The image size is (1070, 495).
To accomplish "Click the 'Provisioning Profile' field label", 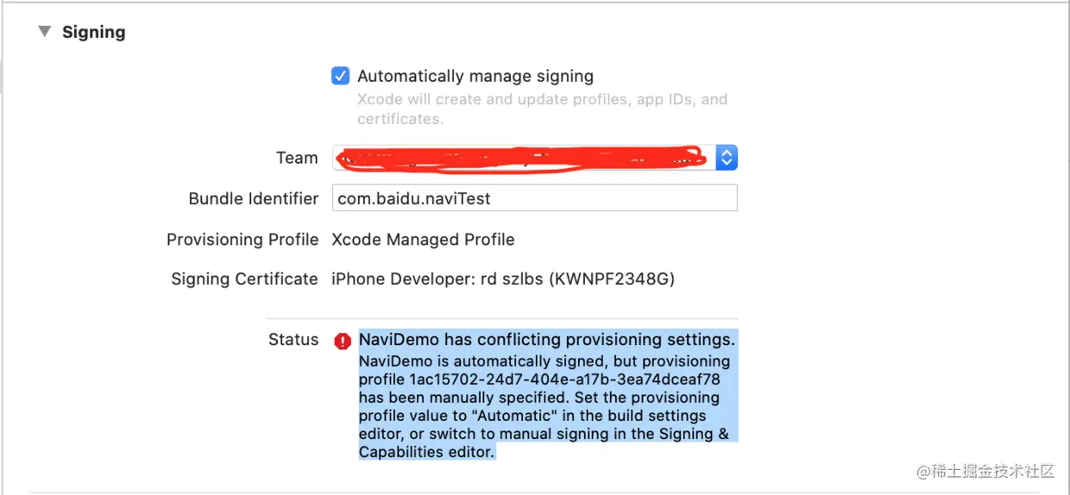I will coord(242,240).
